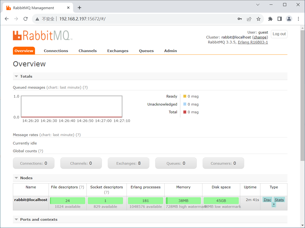Toggle browser side panel
The width and height of the screenshot is (305, 228).
tap(280, 19)
